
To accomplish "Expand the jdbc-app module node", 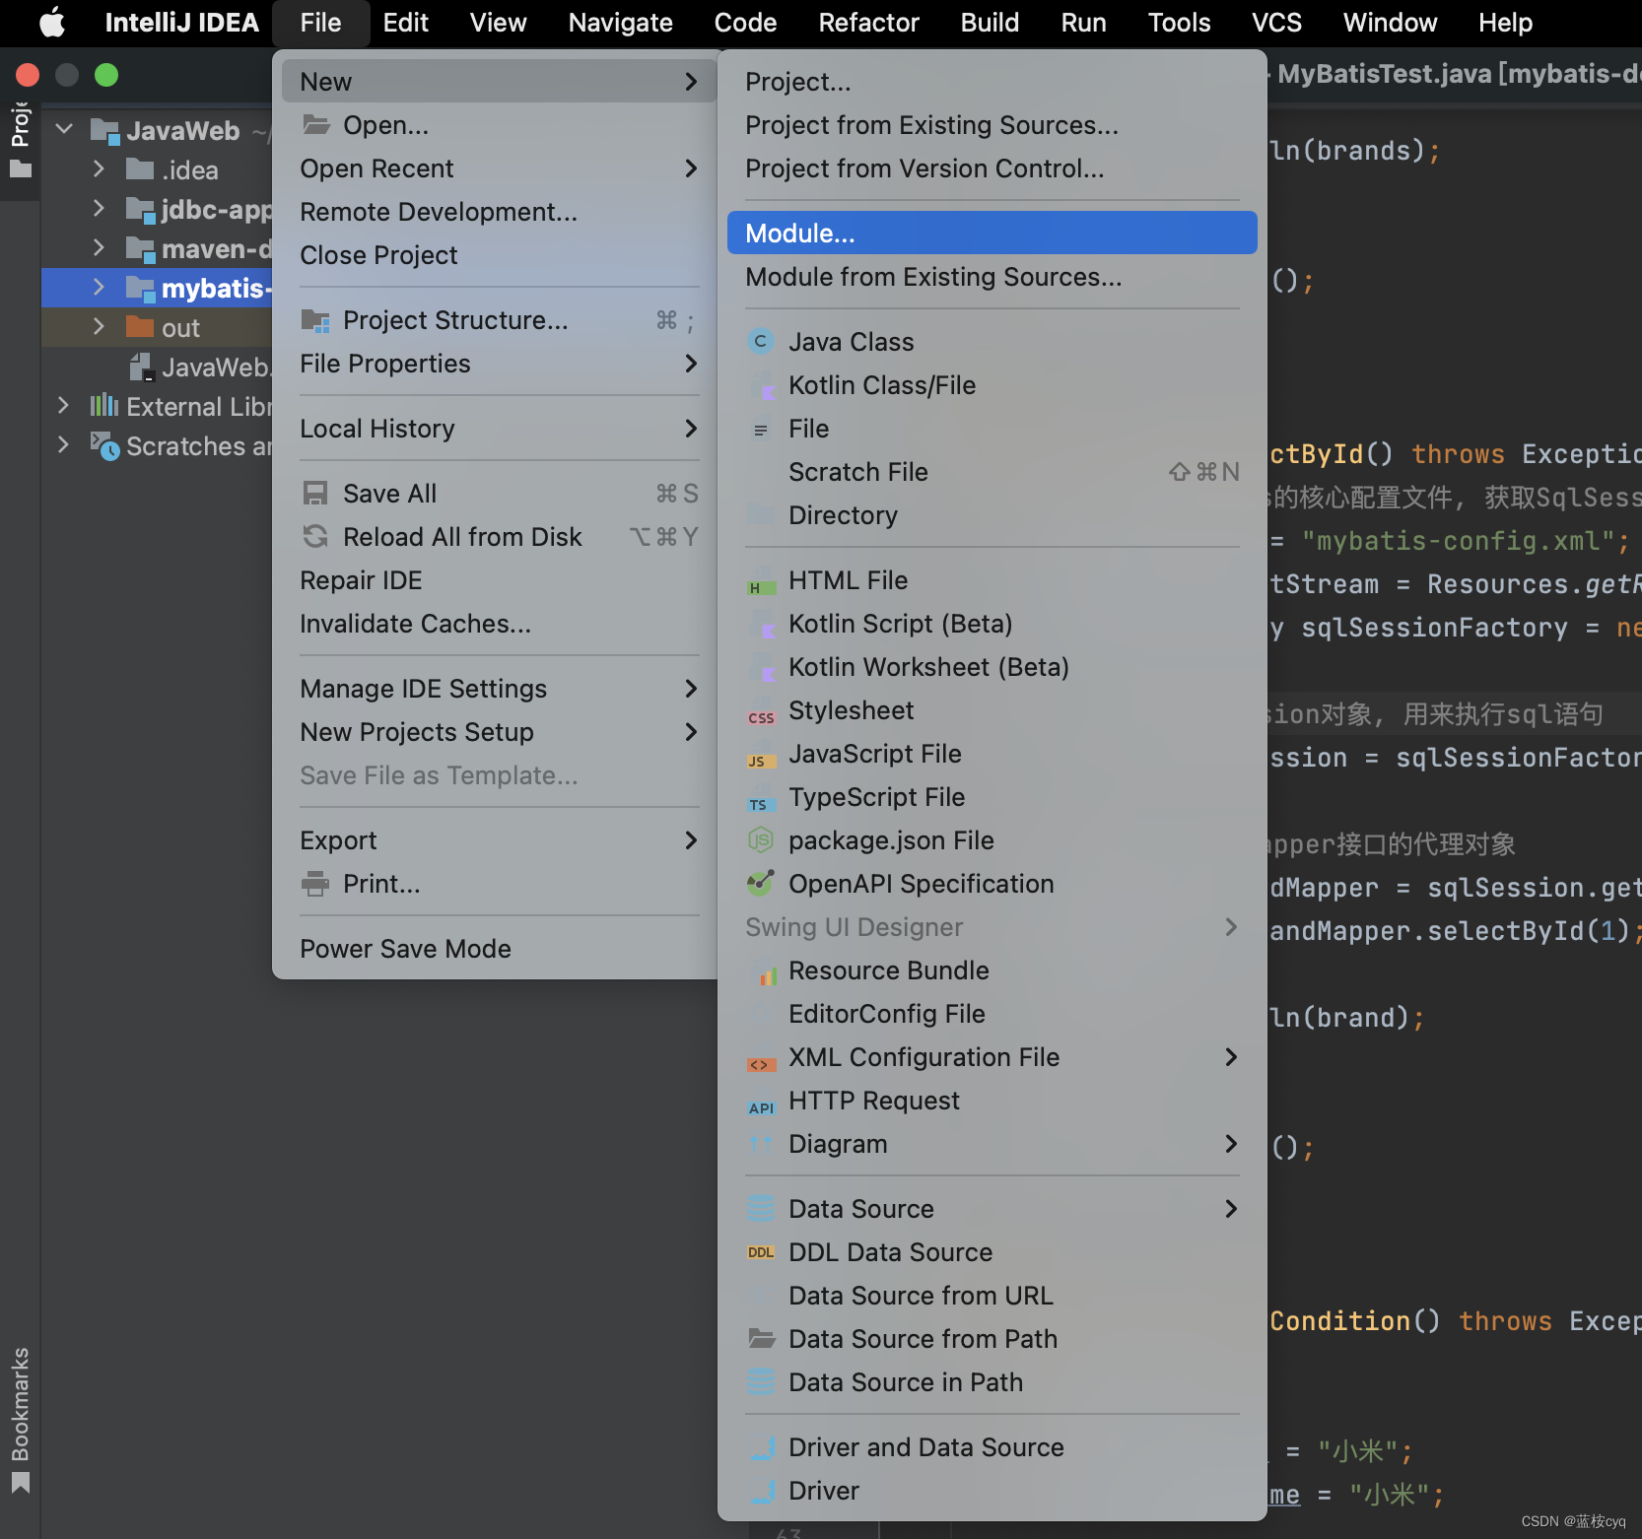I will tap(99, 209).
